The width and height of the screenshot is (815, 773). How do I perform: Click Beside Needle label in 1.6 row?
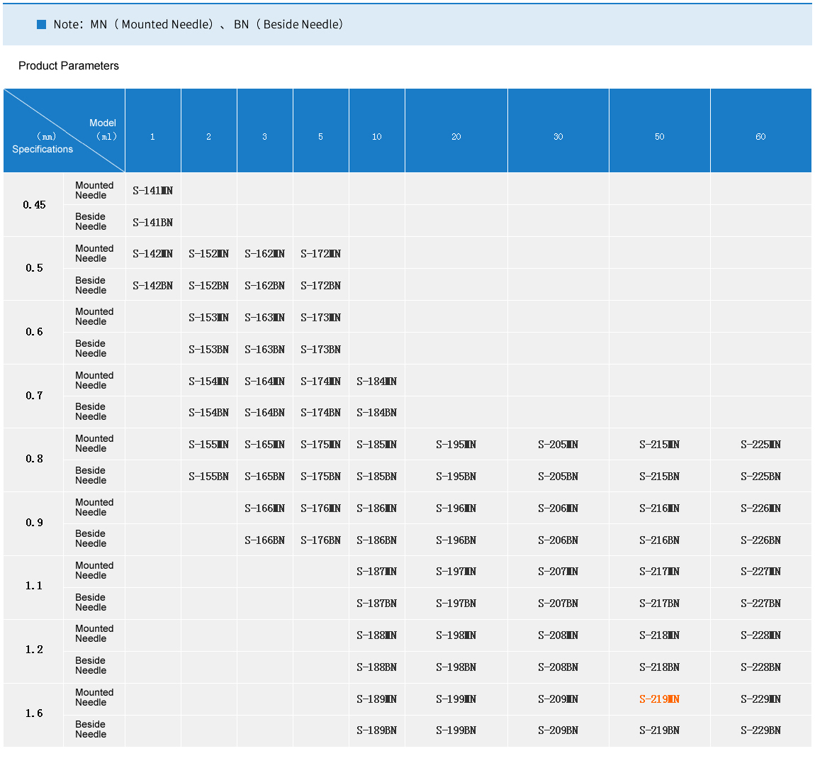(91, 729)
